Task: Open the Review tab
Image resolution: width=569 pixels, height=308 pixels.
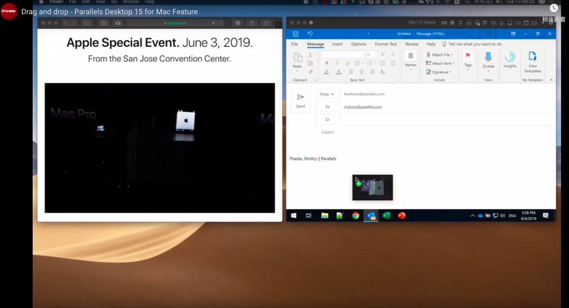Action: coord(412,44)
